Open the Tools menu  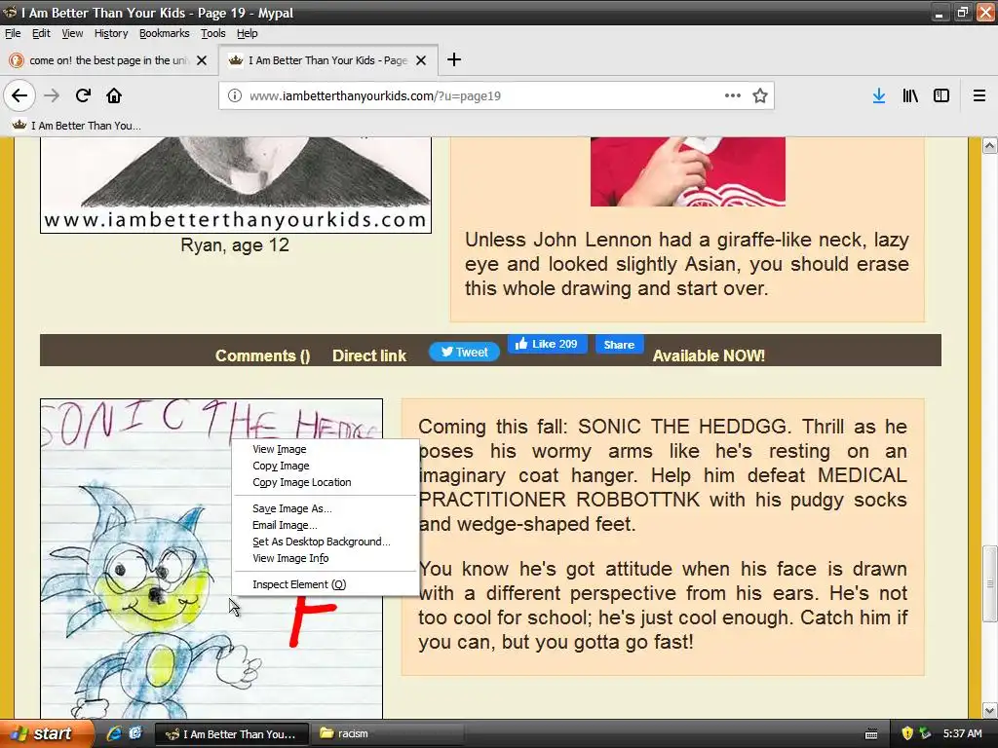click(213, 33)
